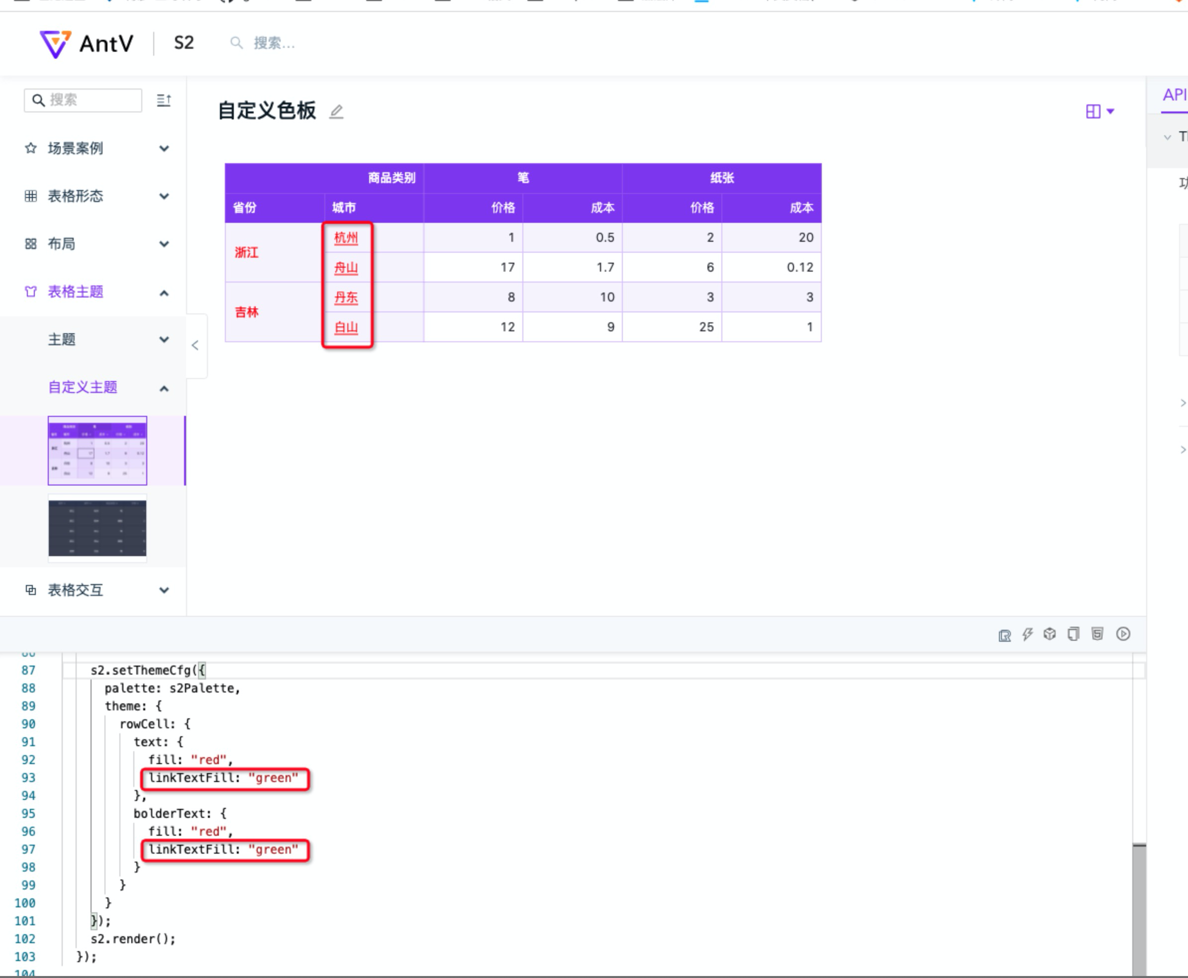Expand the 表格形态 menu section

pyautogui.click(x=93, y=196)
